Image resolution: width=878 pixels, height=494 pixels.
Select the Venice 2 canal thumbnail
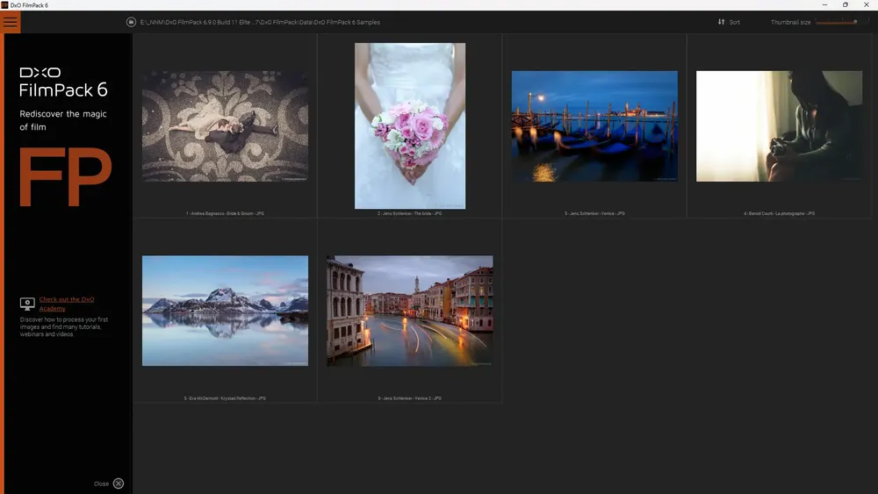pyautogui.click(x=410, y=311)
